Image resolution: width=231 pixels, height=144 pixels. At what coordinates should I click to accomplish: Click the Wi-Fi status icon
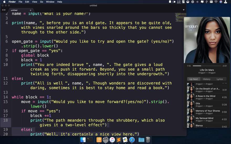click(x=216, y=2)
